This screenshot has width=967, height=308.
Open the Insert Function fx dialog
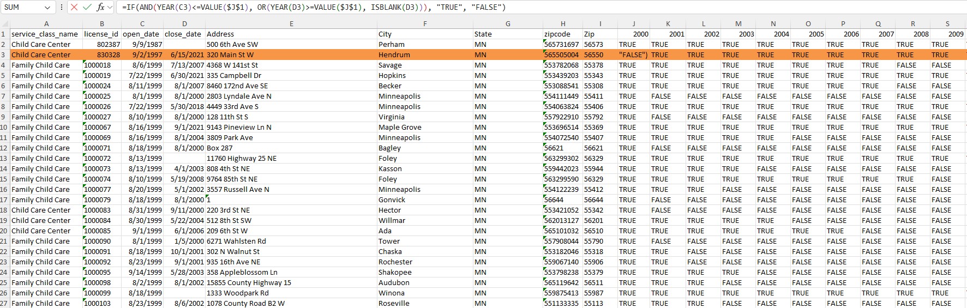coord(100,7)
